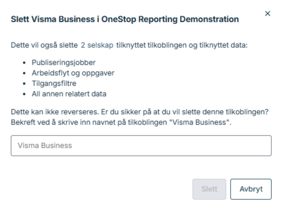Cancel deletion with the Avbryt button
This screenshot has width=306, height=213.
(251, 189)
